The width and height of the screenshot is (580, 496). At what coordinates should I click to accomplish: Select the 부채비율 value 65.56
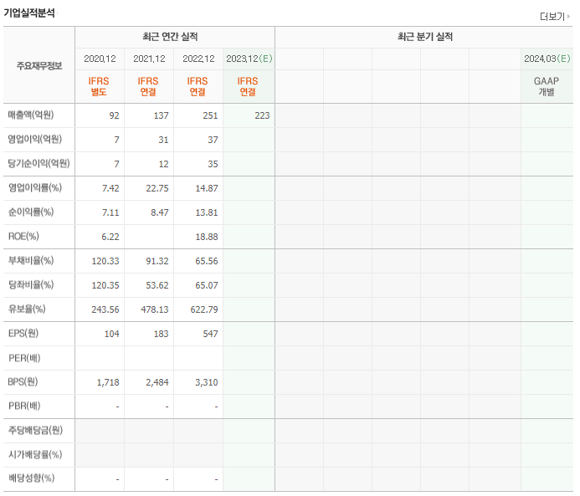pyautogui.click(x=207, y=261)
